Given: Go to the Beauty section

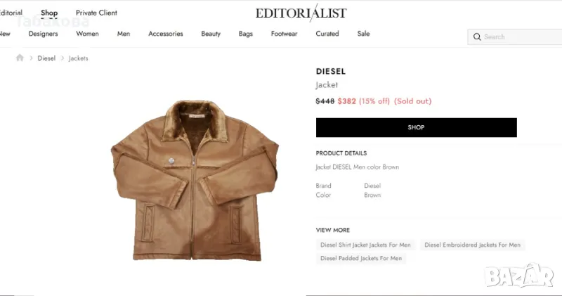Looking at the screenshot, I should [x=211, y=34].
